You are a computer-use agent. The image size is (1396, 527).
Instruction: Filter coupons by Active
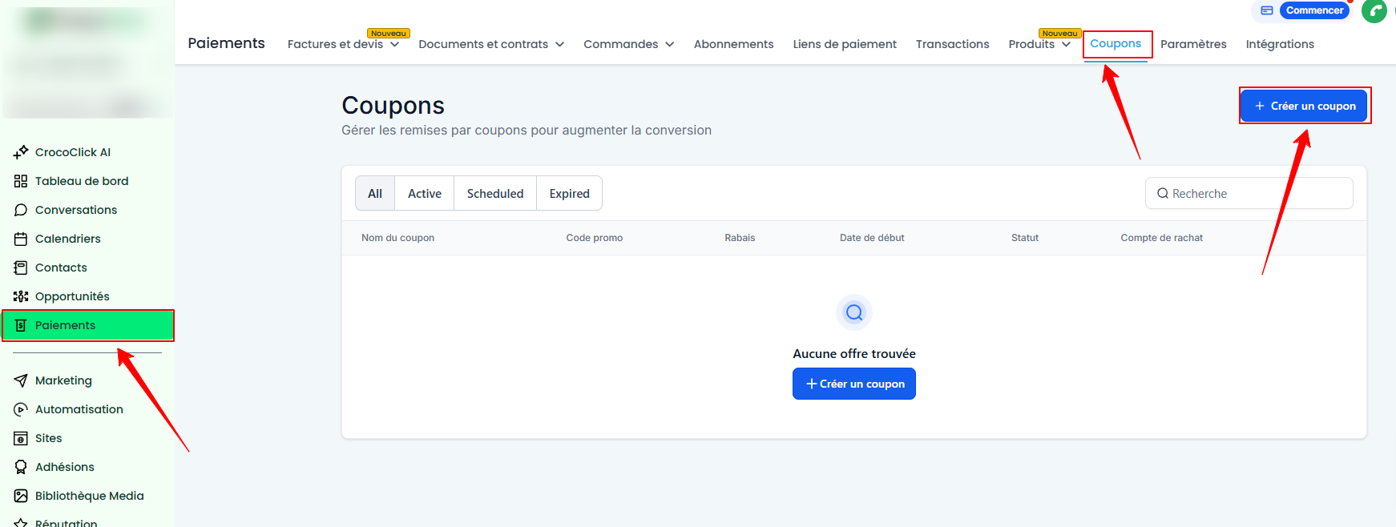(x=425, y=194)
